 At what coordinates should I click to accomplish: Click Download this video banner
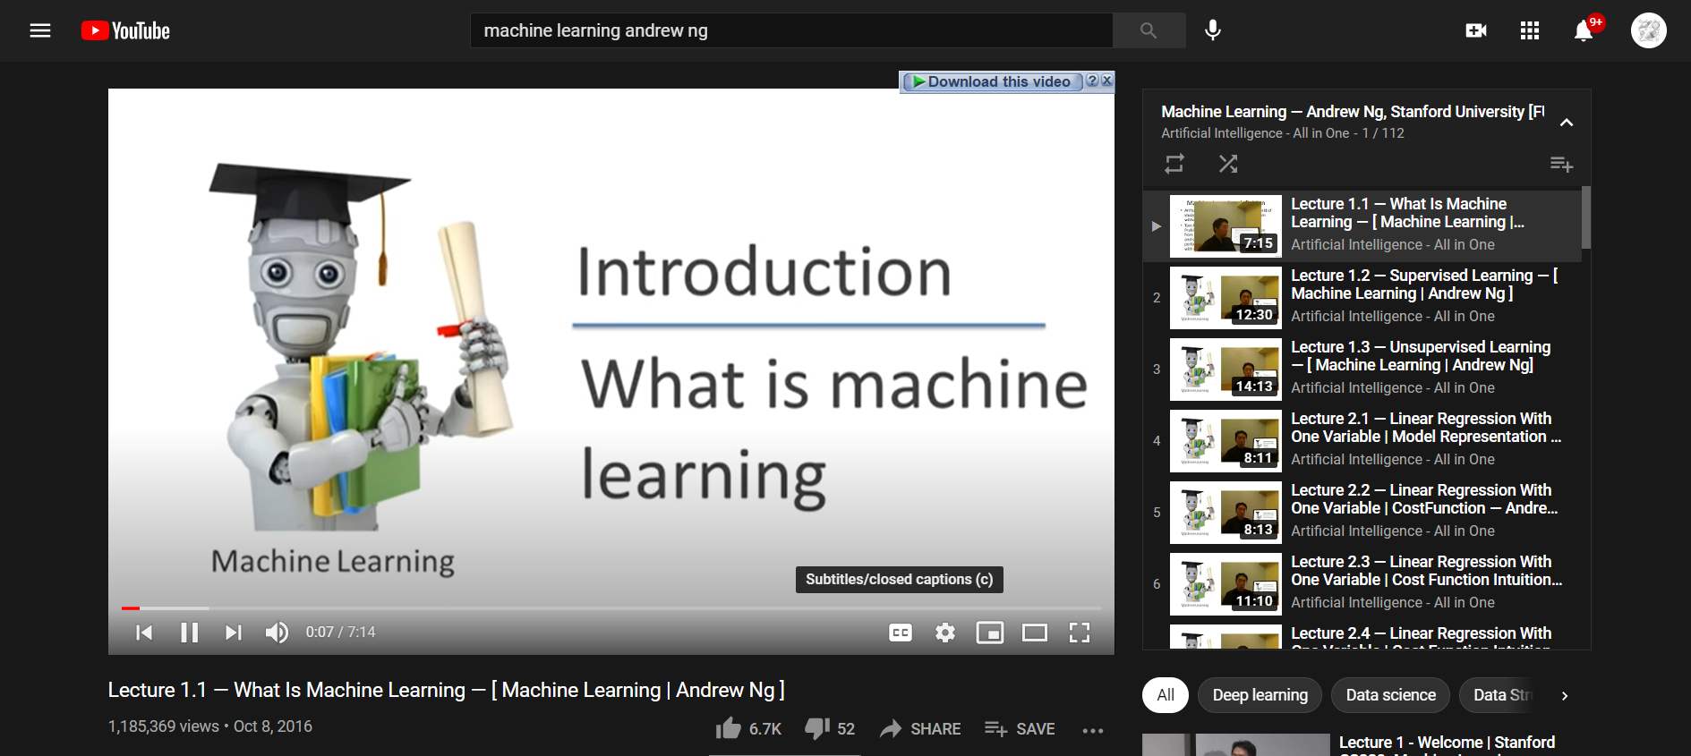pyautogui.click(x=992, y=81)
